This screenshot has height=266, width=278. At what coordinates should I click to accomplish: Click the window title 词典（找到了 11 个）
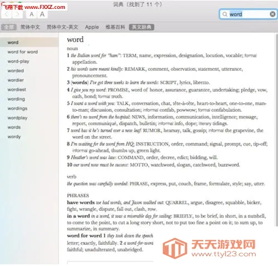click(138, 4)
